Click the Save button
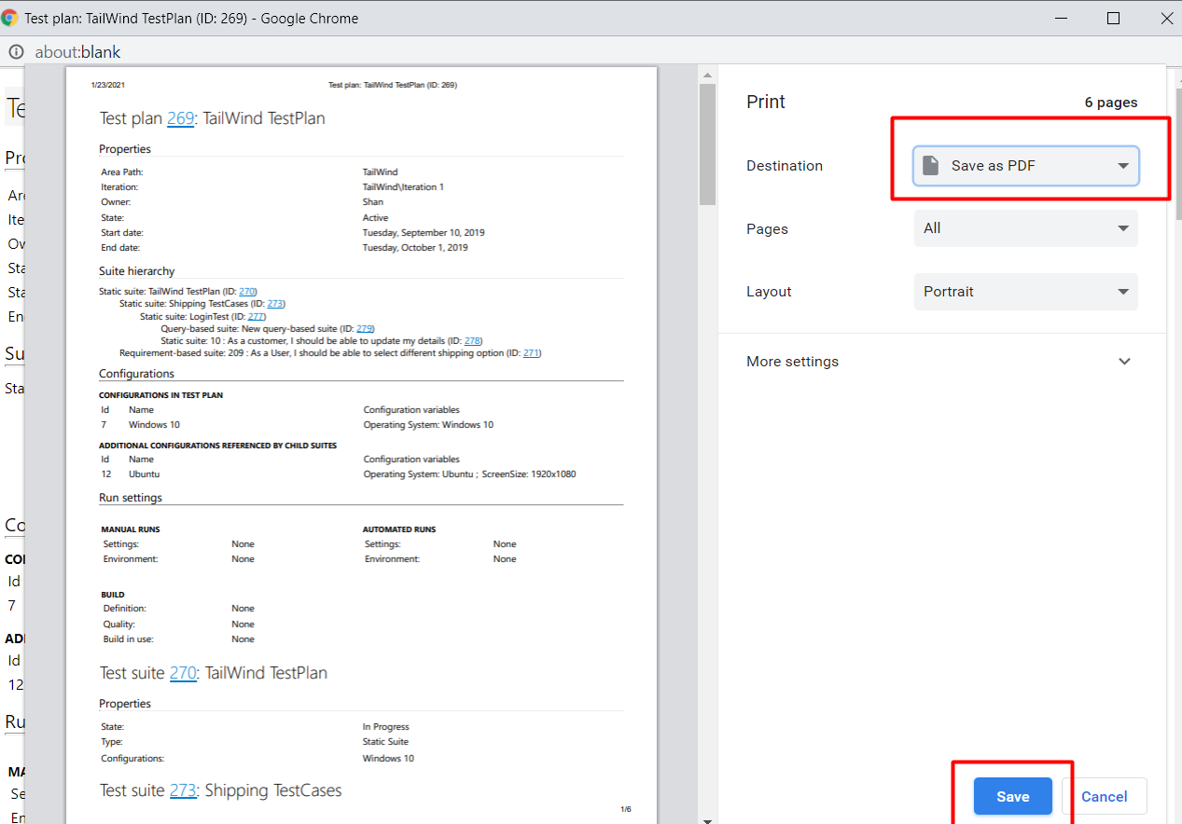Viewport: 1182px width, 824px height. (x=1013, y=796)
